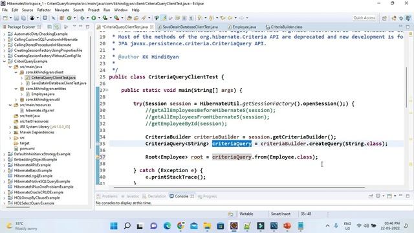The height and width of the screenshot is (233, 414).
Task: Click the Open Task toolbar icon
Action: 136,18
